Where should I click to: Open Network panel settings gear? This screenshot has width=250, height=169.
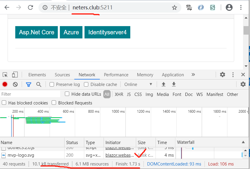click(x=243, y=84)
